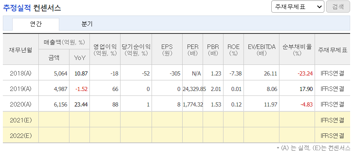The image size is (353, 153).
Task: Click the 순부채비율 column header
Action: (297, 50)
